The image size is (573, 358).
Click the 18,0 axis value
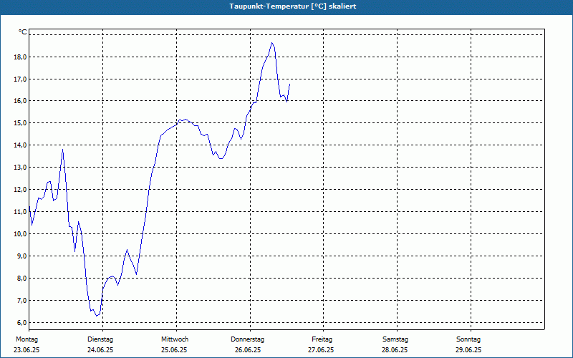tap(21, 57)
